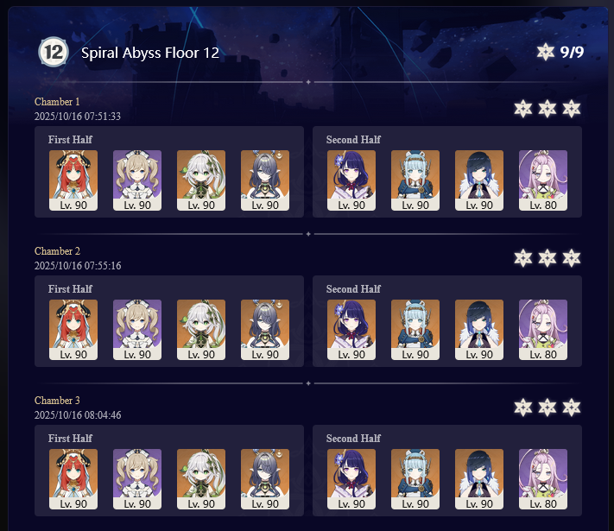The image size is (614, 531).
Task: Click the third star of Chamber 2 rating
Action: [572, 258]
